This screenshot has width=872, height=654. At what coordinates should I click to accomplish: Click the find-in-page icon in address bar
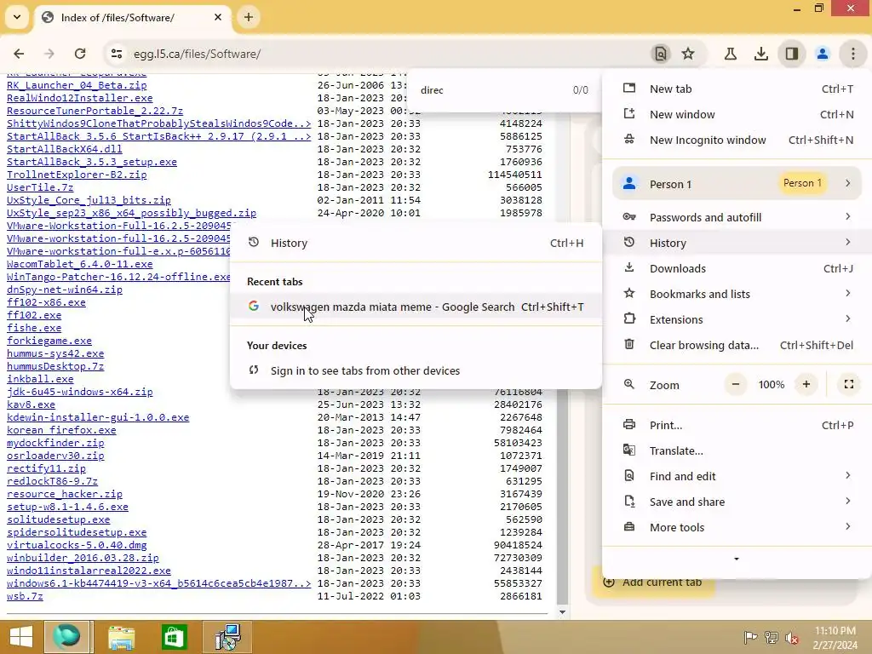[661, 54]
